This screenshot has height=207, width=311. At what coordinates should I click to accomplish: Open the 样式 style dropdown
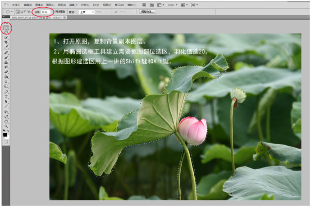(x=87, y=12)
